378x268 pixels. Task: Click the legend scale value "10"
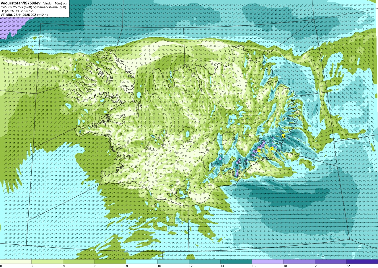(x=159, y=266)
